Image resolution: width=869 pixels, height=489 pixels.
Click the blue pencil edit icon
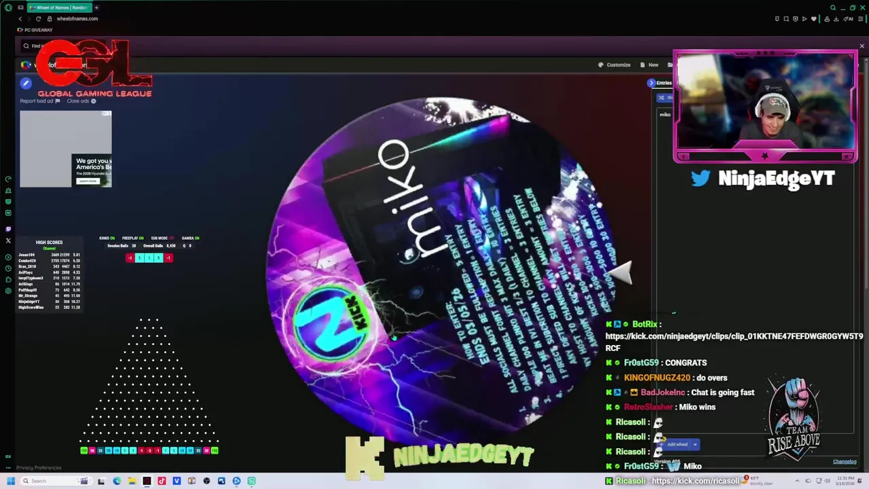26,84
